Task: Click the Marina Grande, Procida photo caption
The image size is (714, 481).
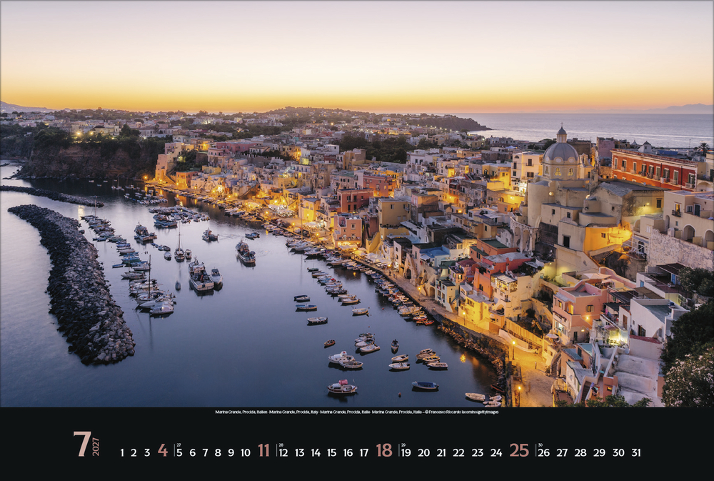Action: [357, 412]
